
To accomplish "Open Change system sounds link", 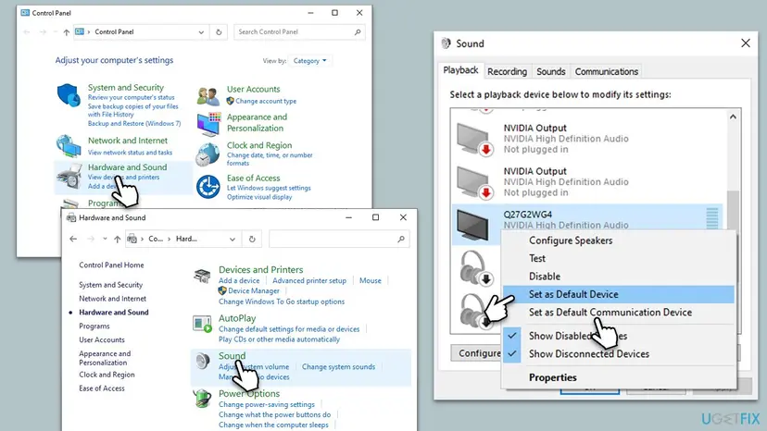I will point(338,366).
